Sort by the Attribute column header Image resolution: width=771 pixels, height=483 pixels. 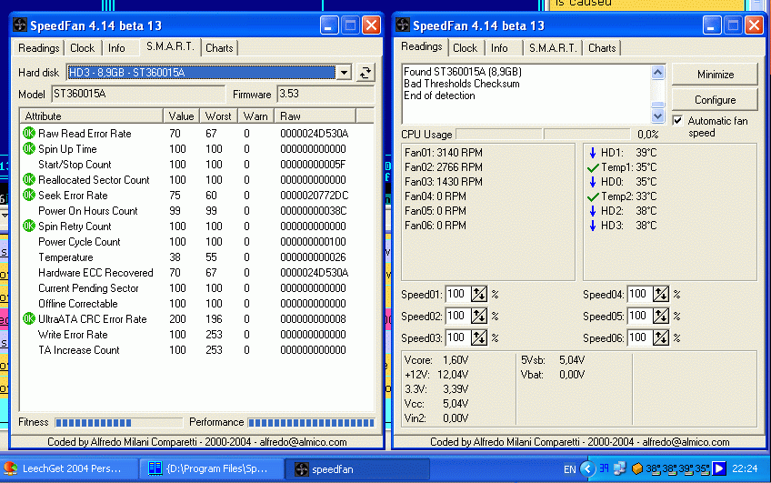92,116
